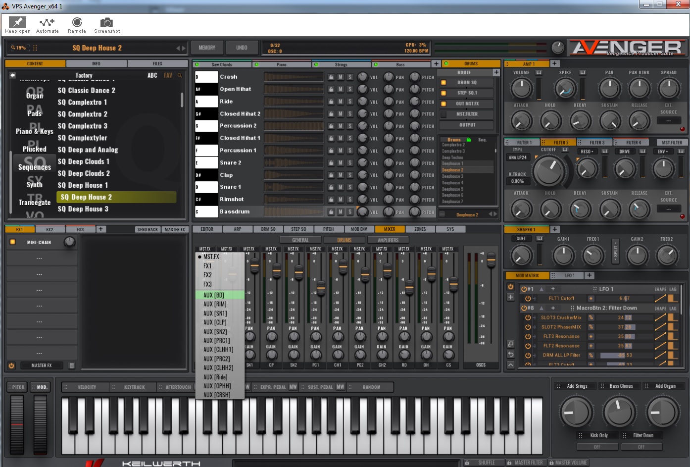Toggle the DRUM SQ route LED
Viewport: 690px width, 467px height.
[x=444, y=83]
